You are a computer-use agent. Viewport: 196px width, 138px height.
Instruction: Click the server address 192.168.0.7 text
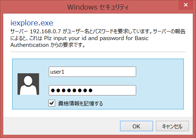click(x=46, y=31)
